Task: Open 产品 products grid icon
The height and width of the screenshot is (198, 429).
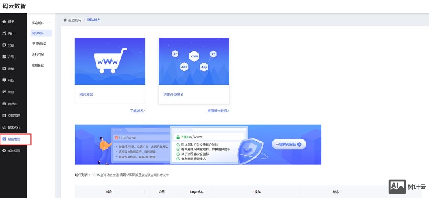Action: pos(4,57)
